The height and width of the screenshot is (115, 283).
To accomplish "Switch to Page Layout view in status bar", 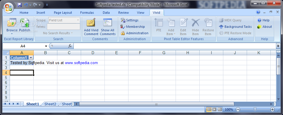I will [214, 109].
